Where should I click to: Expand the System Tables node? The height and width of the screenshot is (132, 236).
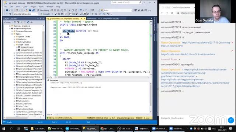[x=14, y=37]
